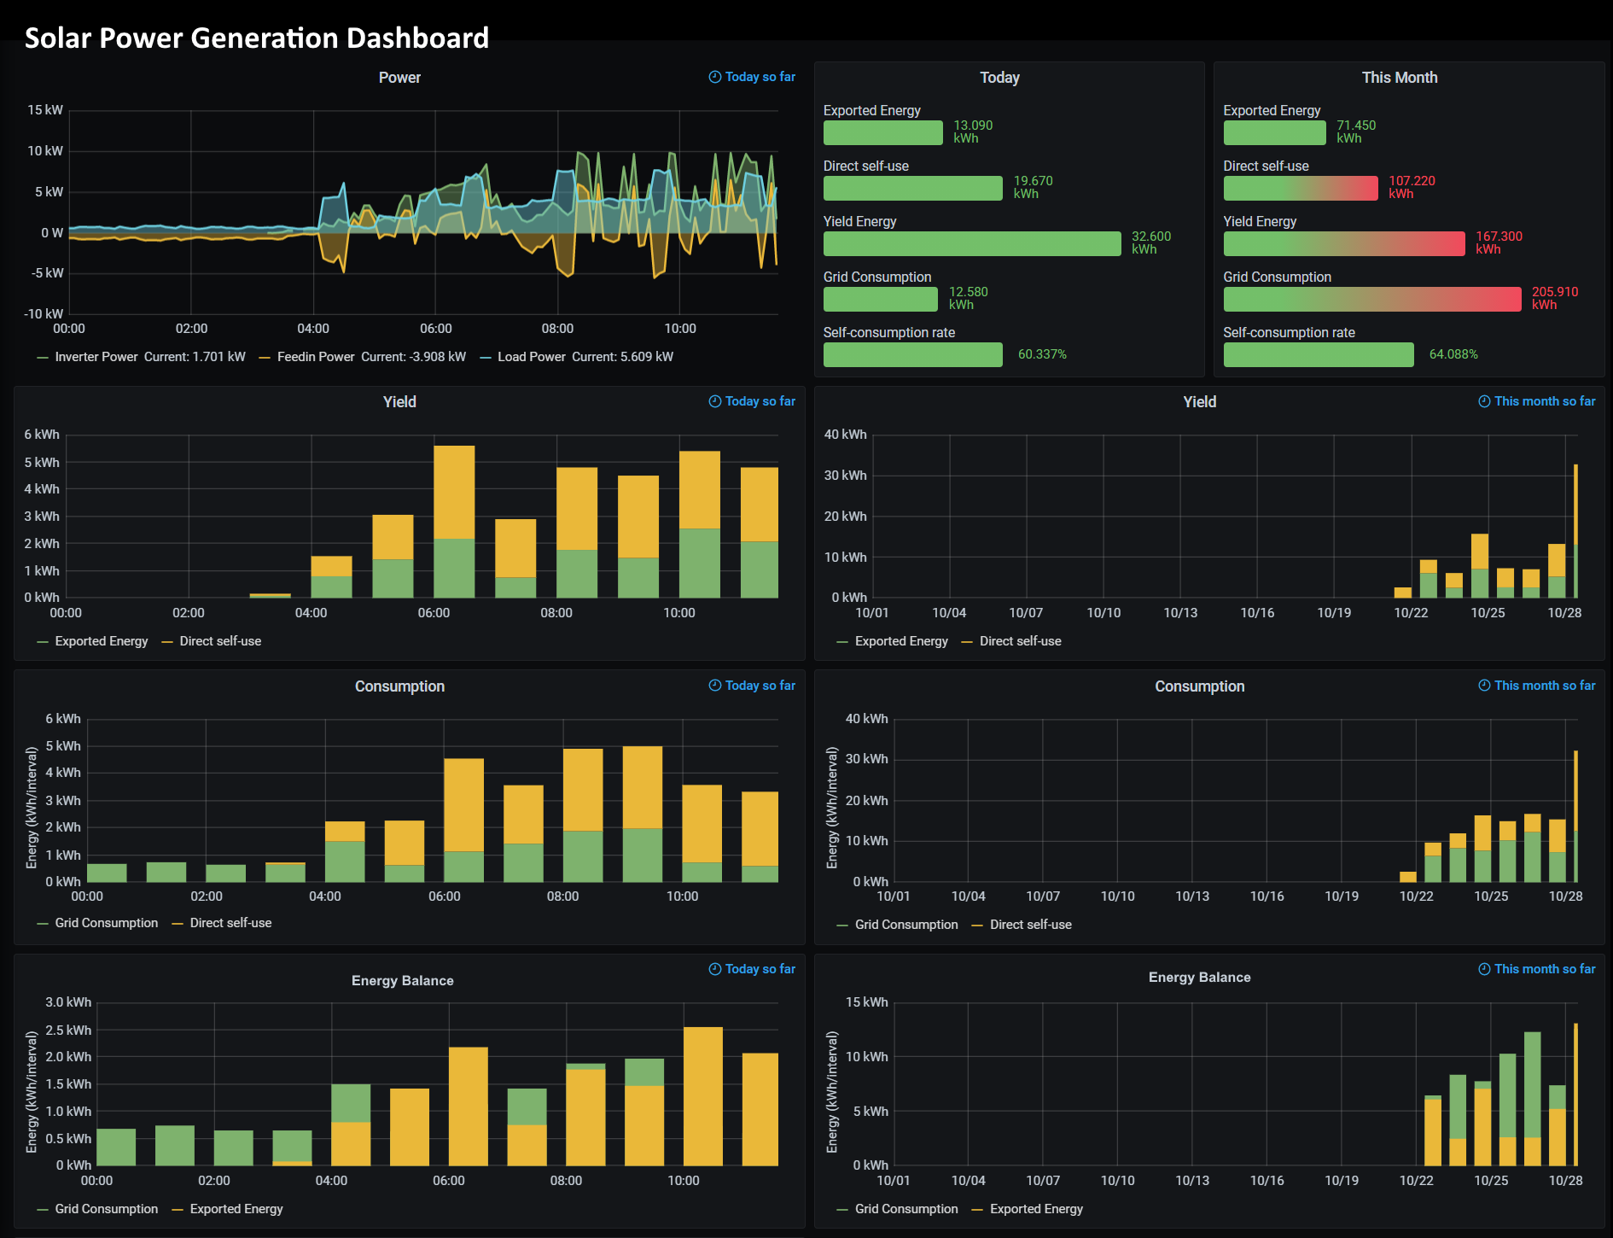Click the 60.337% self-consumption rate
This screenshot has height=1238, width=1613.
(1042, 354)
